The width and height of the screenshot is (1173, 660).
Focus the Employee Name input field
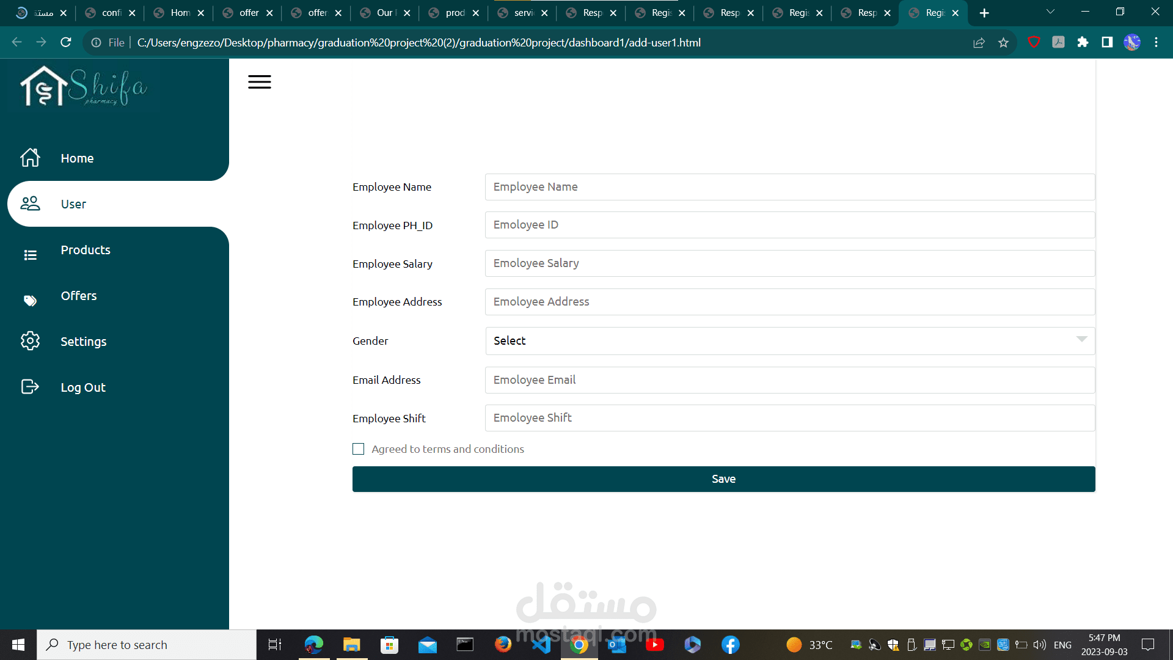click(789, 187)
